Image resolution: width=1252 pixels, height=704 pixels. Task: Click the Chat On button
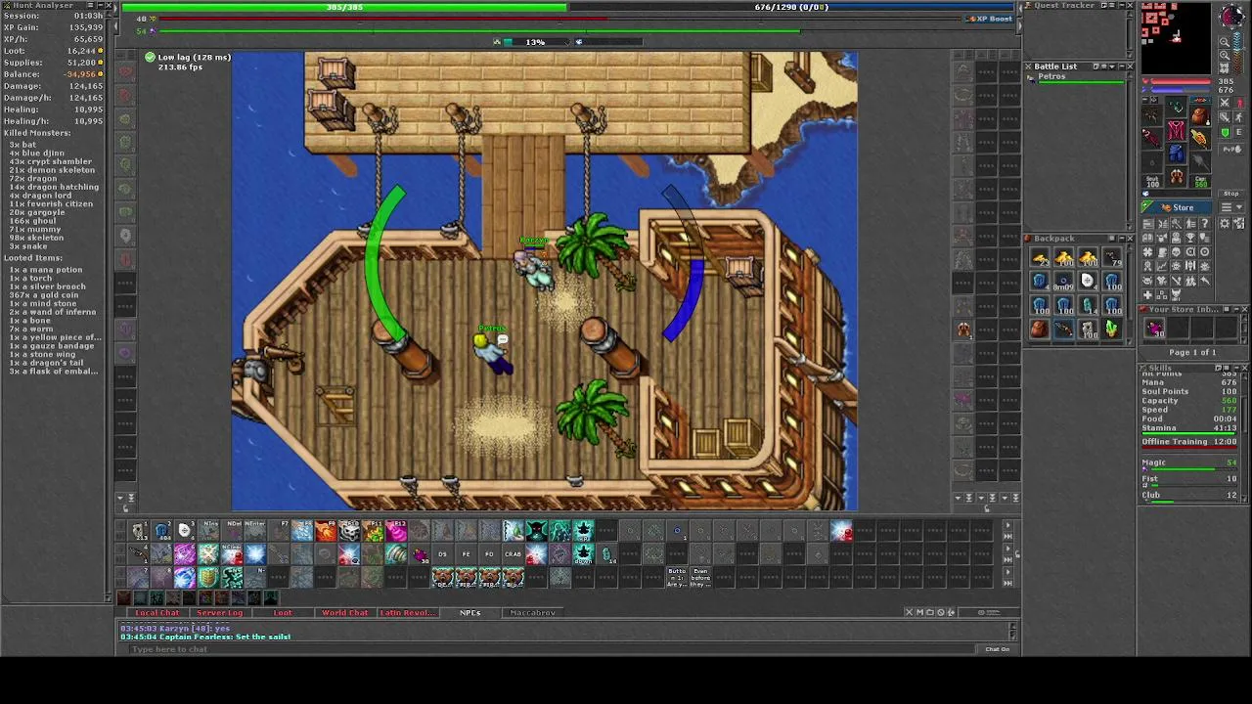(997, 649)
